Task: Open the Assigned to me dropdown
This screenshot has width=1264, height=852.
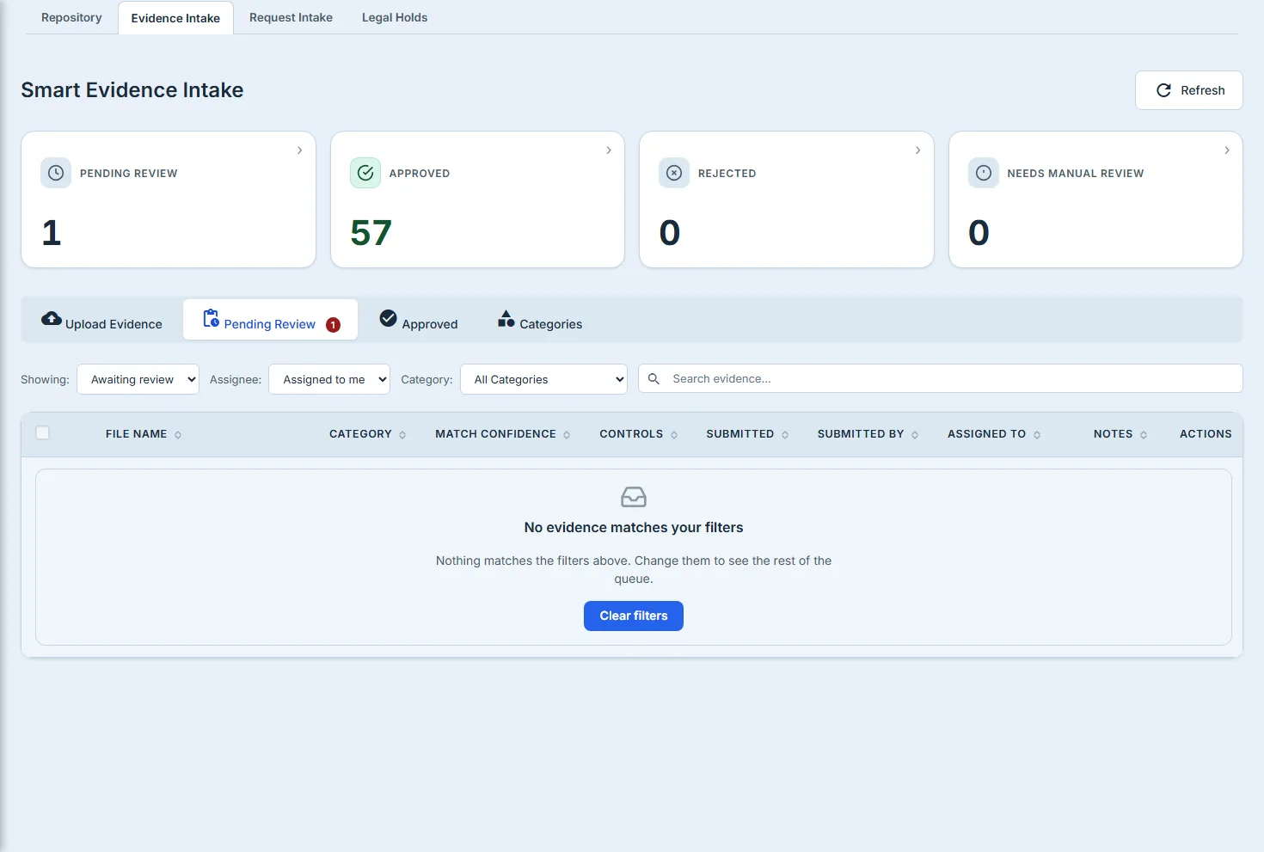Action: pyautogui.click(x=329, y=379)
